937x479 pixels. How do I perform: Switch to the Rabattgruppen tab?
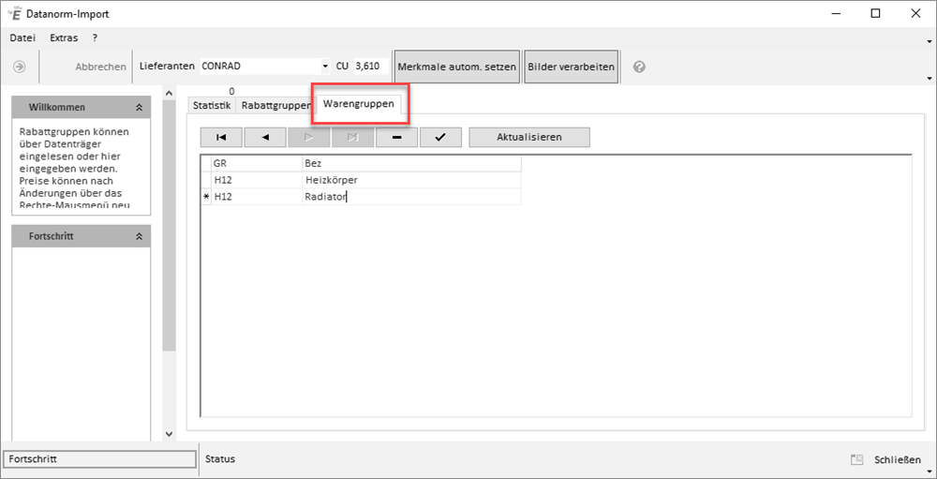tap(275, 105)
